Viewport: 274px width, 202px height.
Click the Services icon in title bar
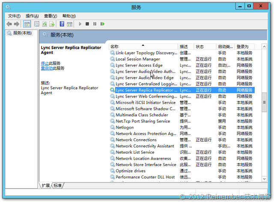click(x=8, y=7)
